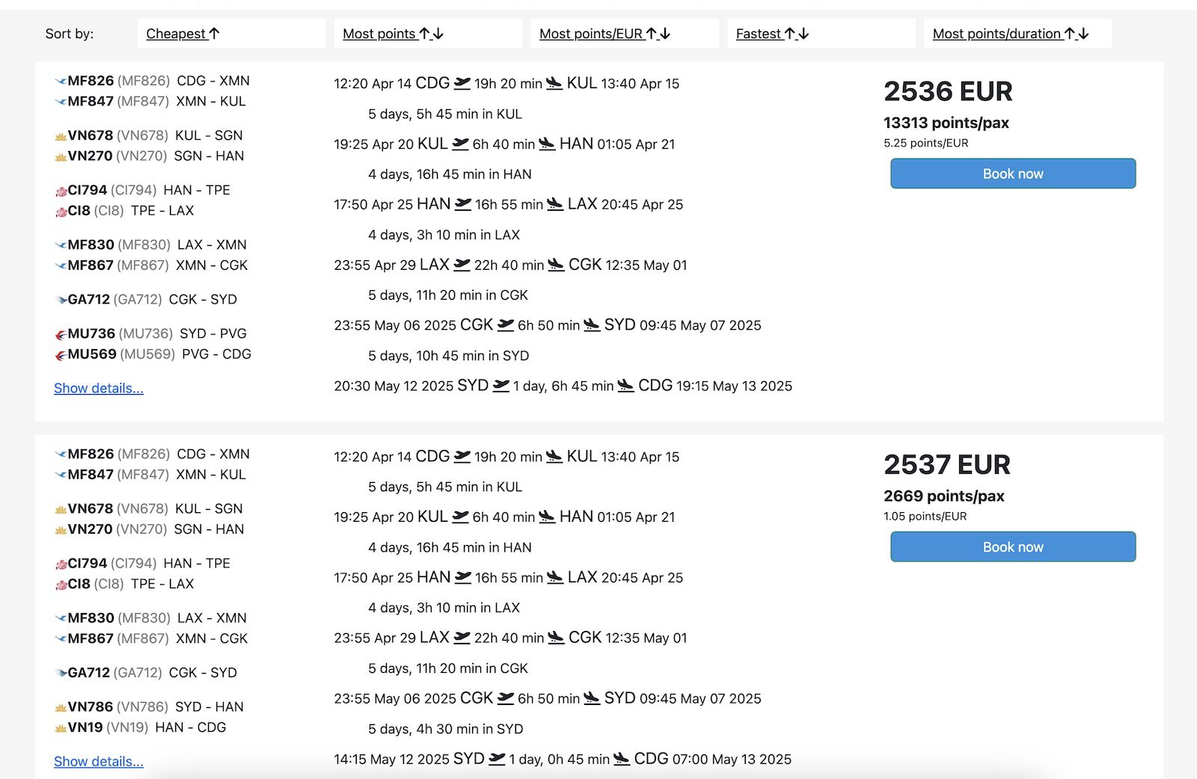Sort by Most points/EUR
This screenshot has height=779, width=1197.
[x=604, y=34]
